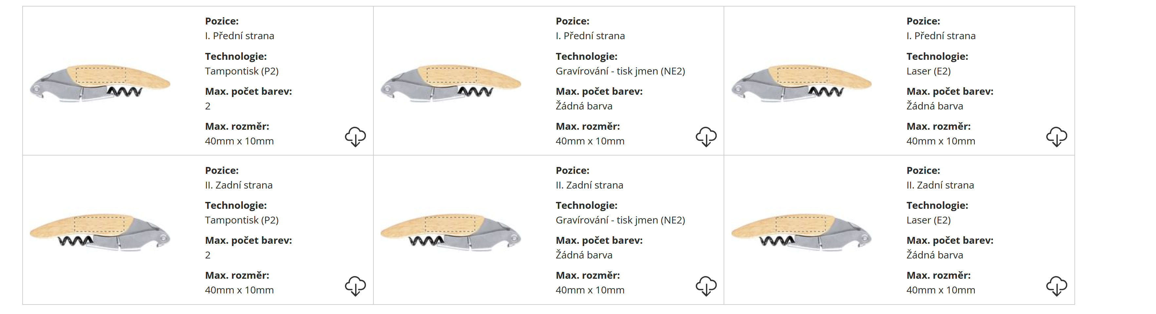Download front side Laser (E2) print template
The height and width of the screenshot is (314, 1156).
click(1056, 137)
